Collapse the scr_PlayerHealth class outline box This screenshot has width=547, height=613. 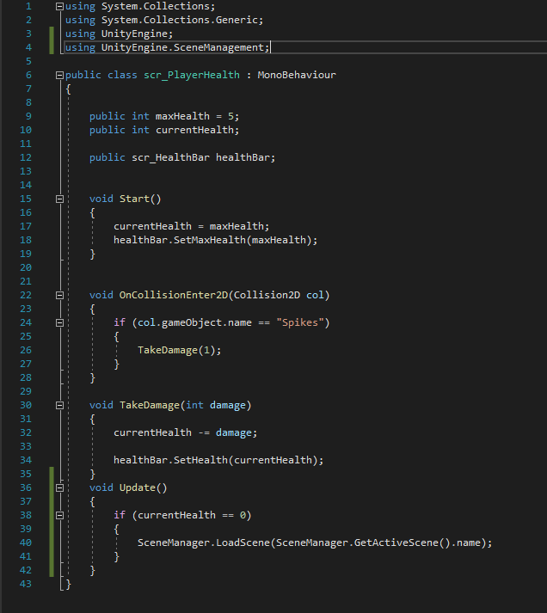click(x=59, y=75)
